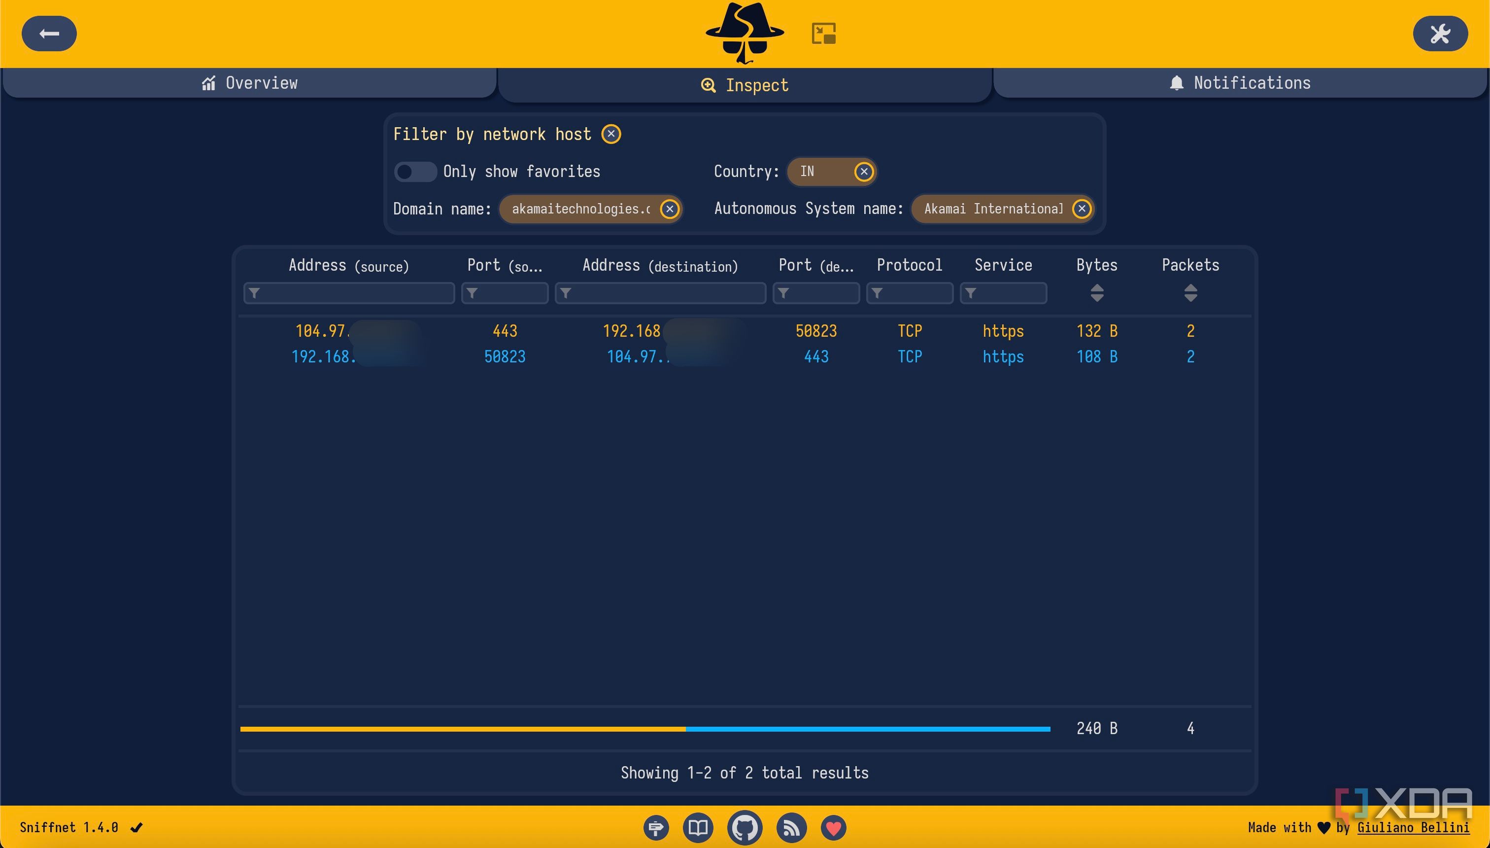The image size is (1490, 848).
Task: Remove the IN country filter
Action: 864,171
